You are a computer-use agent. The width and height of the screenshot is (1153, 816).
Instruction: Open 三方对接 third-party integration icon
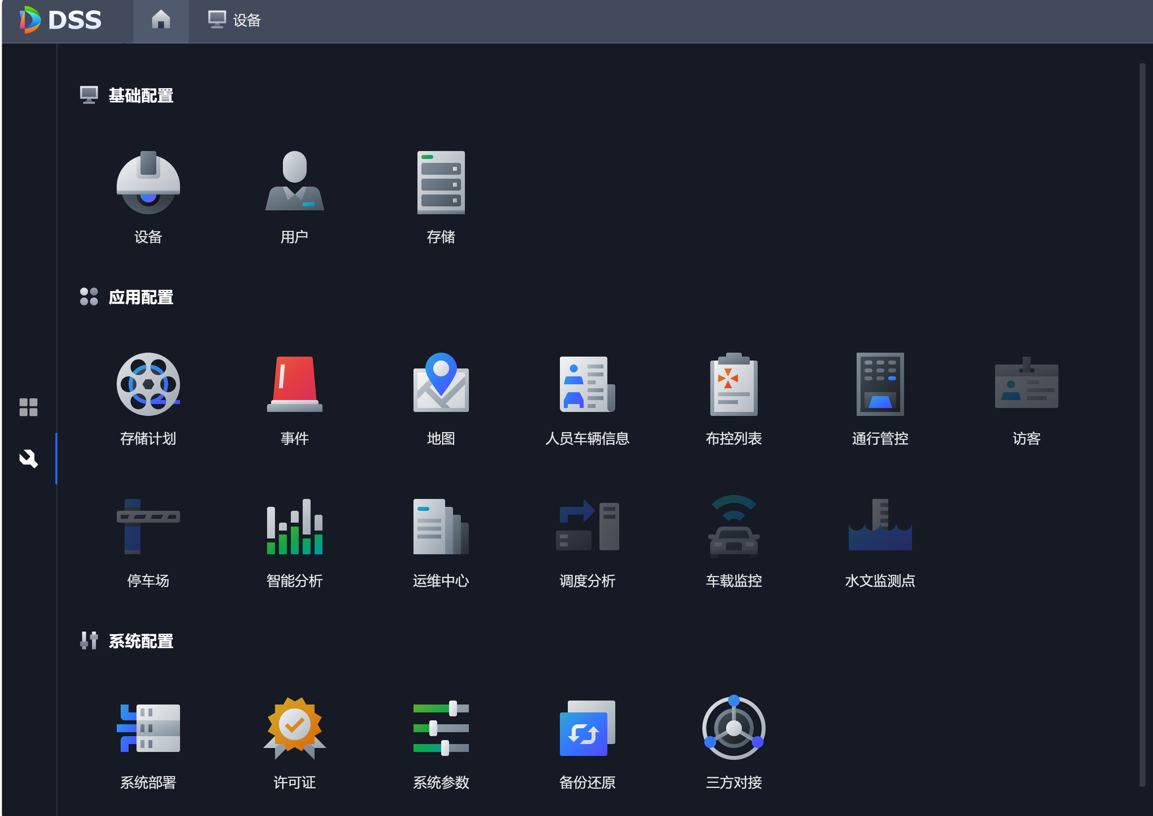[734, 727]
